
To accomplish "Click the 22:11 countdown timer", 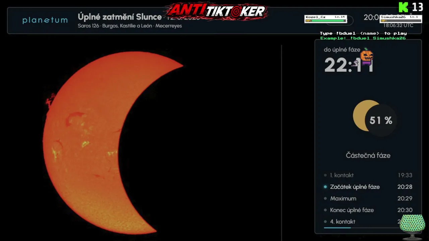I will (349, 65).
